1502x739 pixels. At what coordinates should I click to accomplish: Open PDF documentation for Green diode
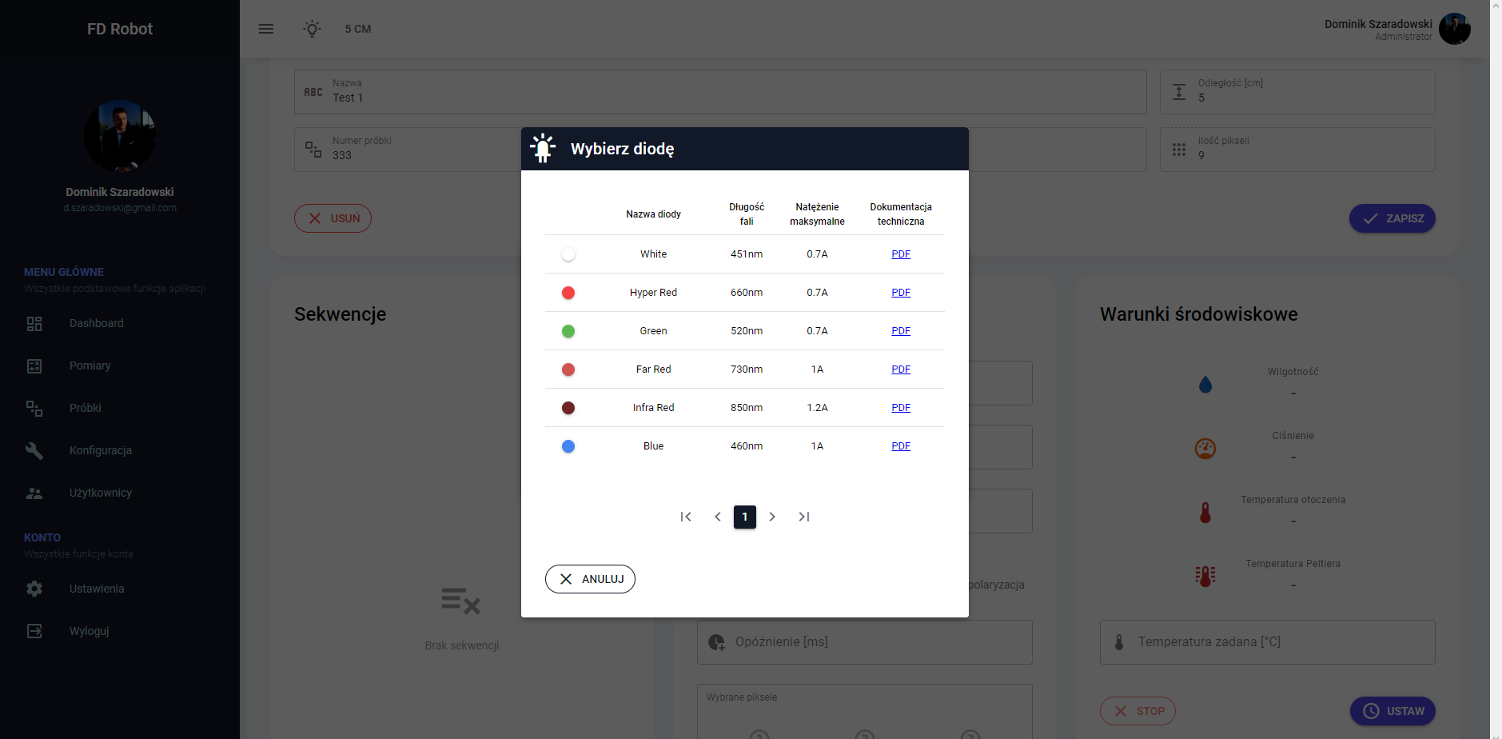click(901, 331)
